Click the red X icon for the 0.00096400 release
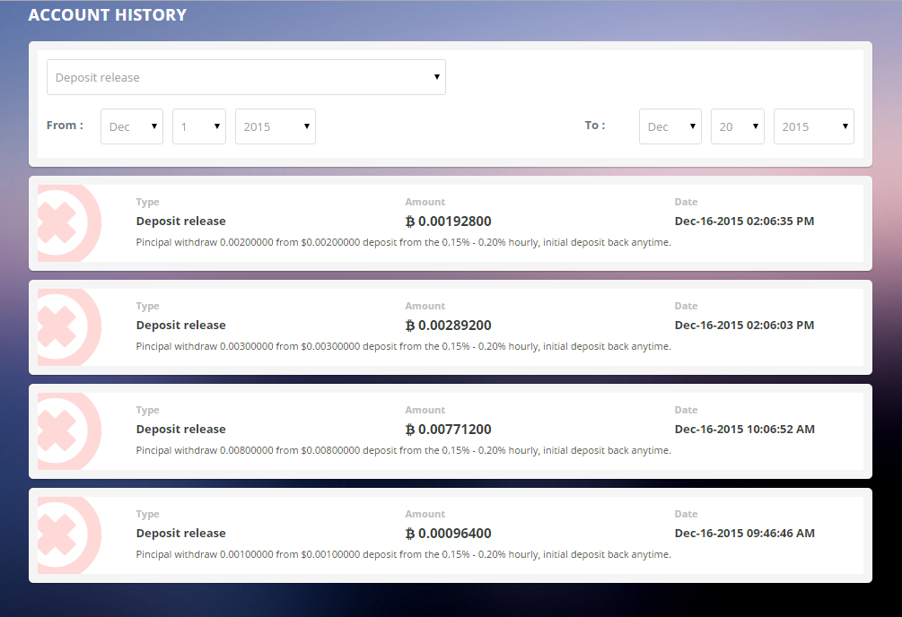 point(61,535)
